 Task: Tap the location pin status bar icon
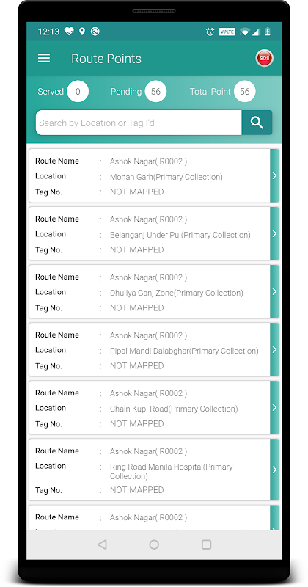tap(82, 32)
